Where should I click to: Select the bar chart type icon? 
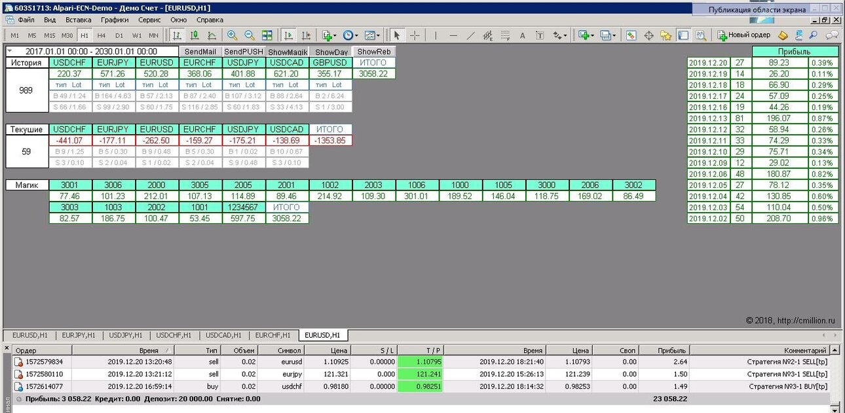pos(177,35)
